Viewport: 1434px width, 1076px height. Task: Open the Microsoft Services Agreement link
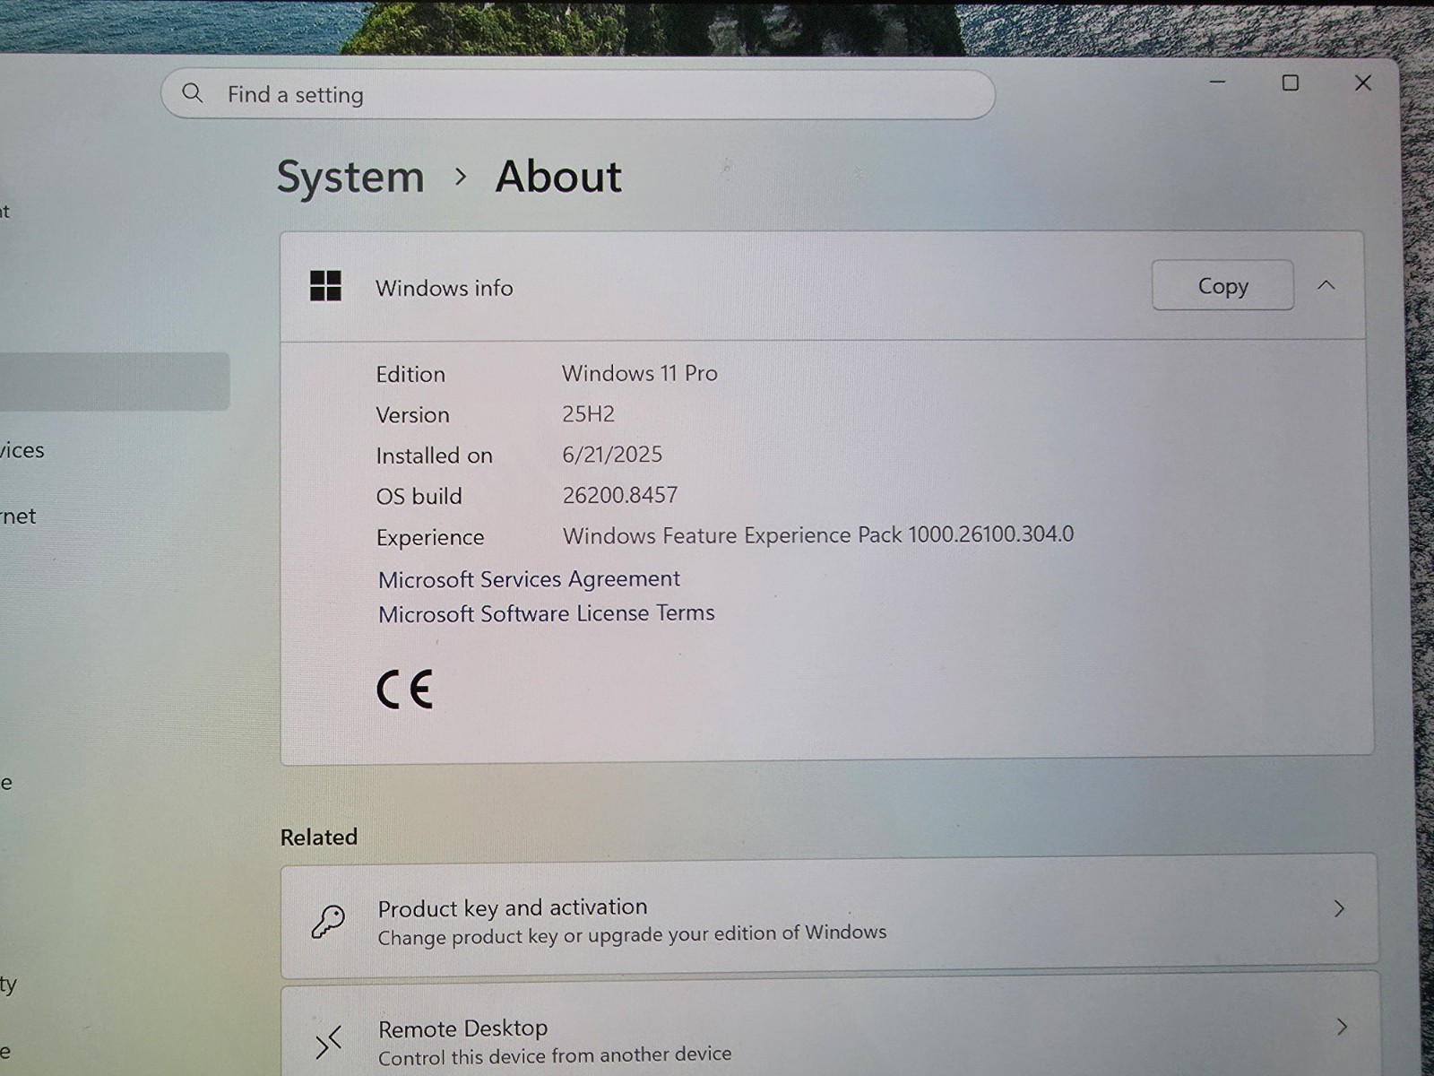pos(529,579)
